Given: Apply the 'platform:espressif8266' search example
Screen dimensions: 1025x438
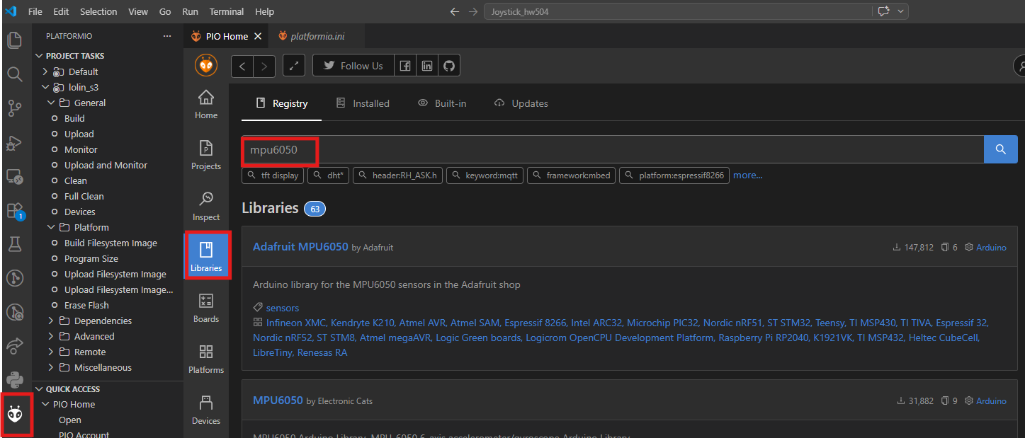Looking at the screenshot, I should tap(674, 175).
